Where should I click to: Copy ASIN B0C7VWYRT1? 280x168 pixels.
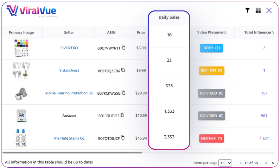(x=124, y=48)
